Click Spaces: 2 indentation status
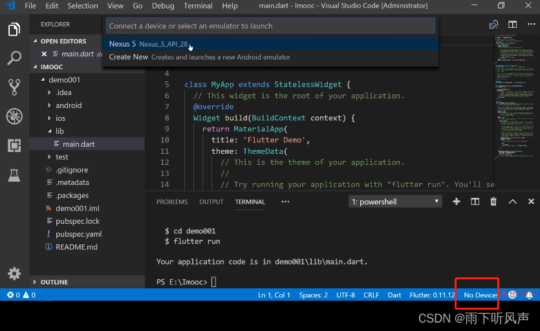This screenshot has height=331, width=540. coord(313,295)
